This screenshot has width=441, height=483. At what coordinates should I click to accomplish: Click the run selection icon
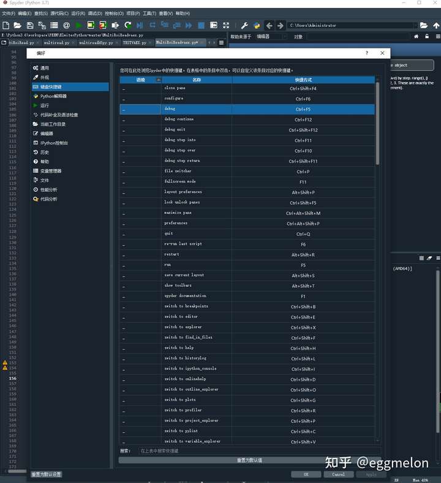pyautogui.click(x=115, y=25)
